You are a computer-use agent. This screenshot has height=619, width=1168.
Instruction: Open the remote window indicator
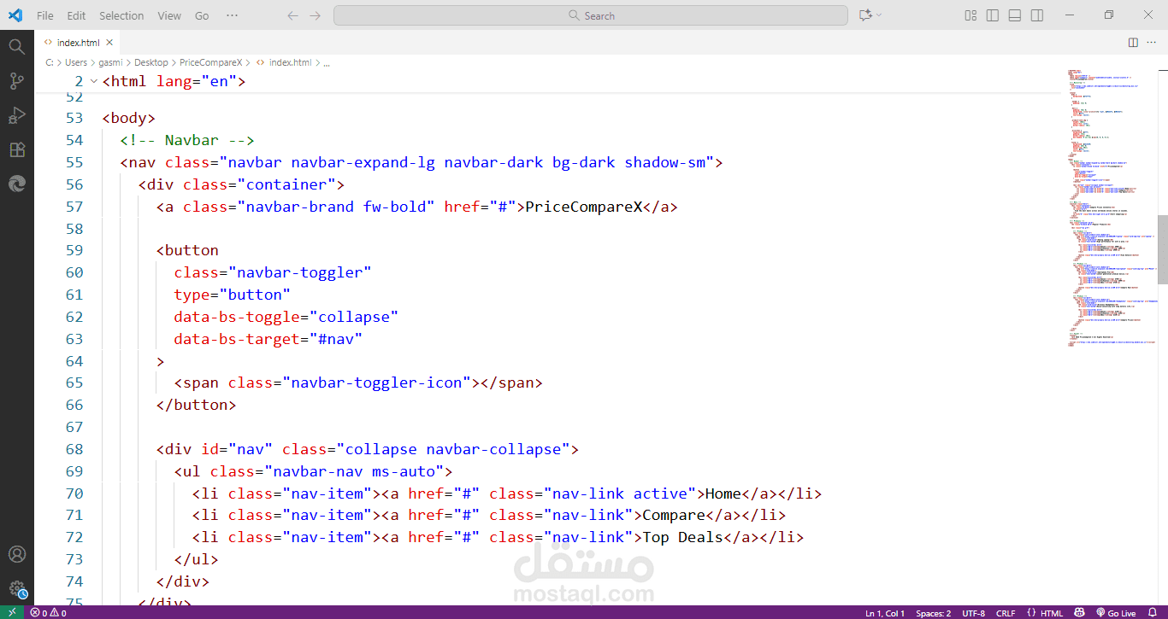tap(11, 613)
